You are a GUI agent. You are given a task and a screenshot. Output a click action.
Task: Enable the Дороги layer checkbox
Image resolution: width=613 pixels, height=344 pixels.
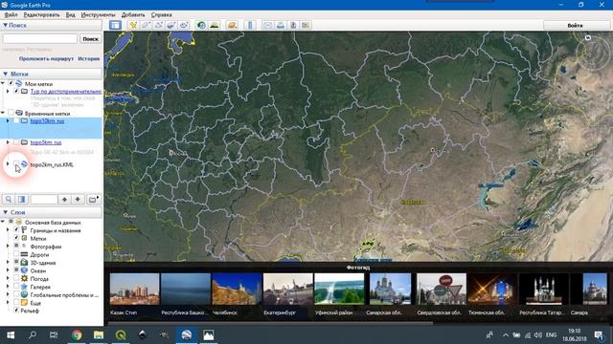pyautogui.click(x=16, y=254)
